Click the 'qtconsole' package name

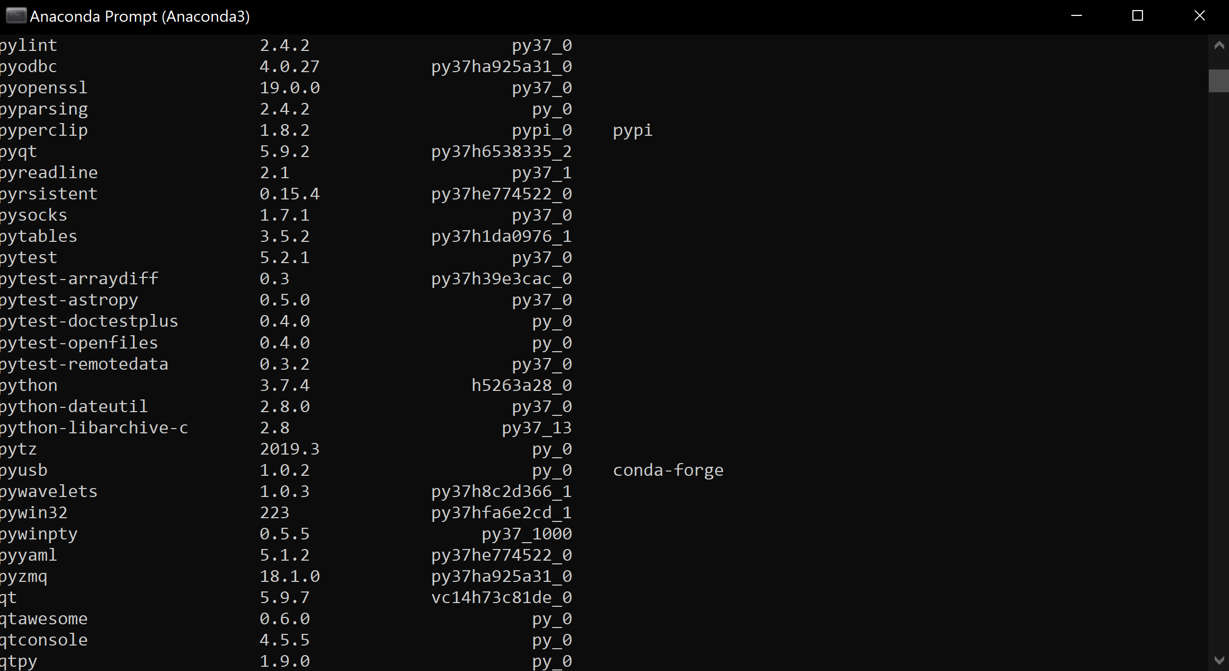tap(44, 640)
